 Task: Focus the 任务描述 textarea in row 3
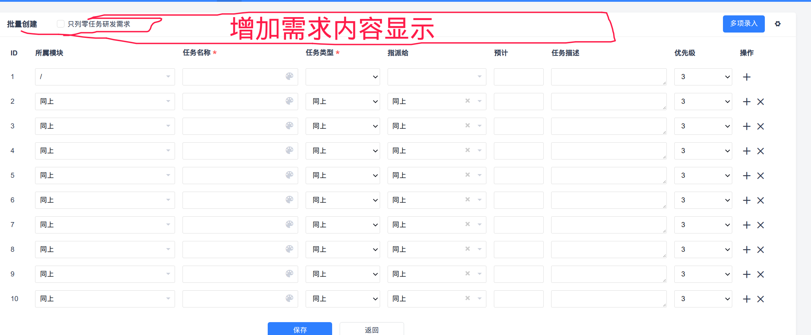[x=609, y=126]
